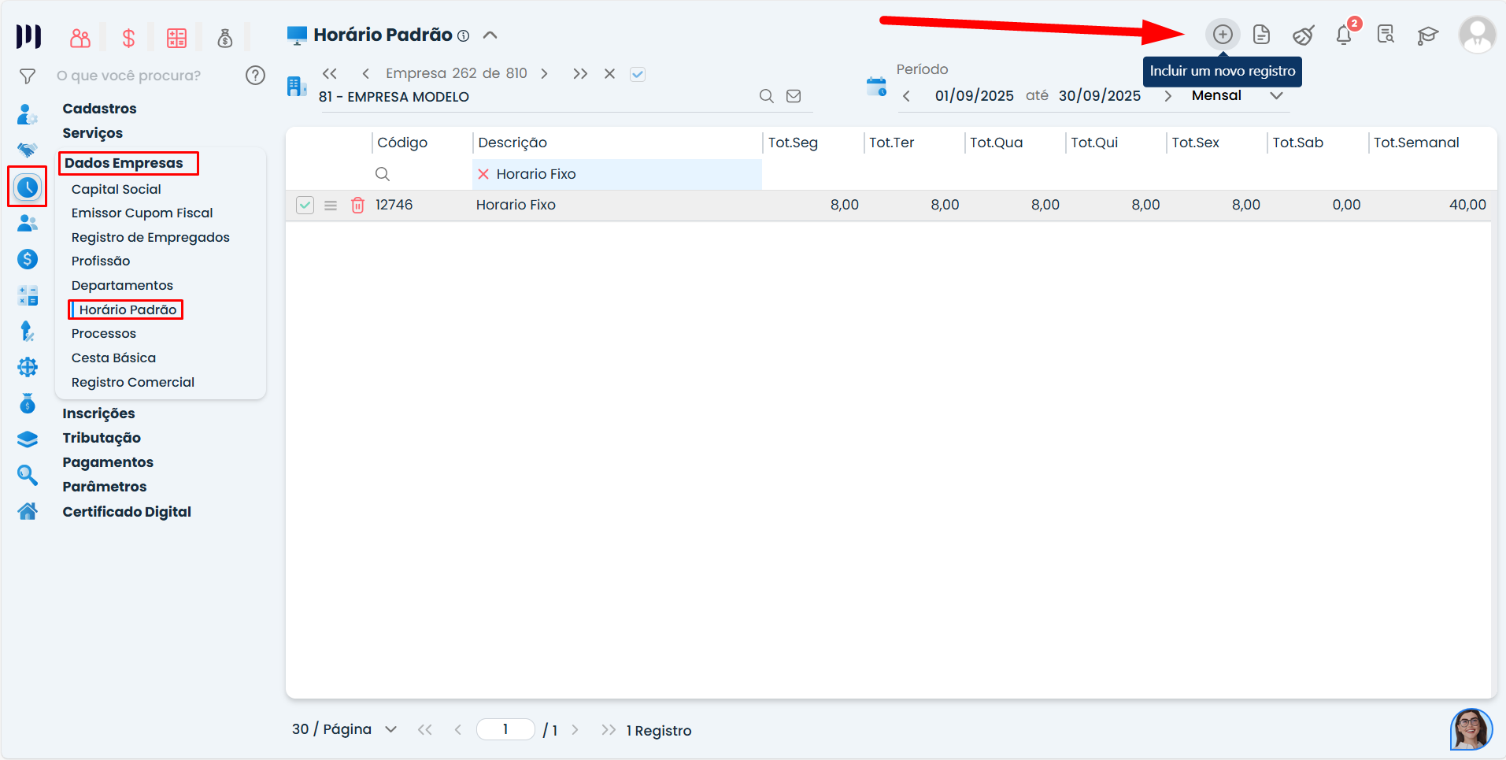The width and height of the screenshot is (1506, 760).
Task: Open Cesta Básica submenu item
Action: tap(113, 358)
